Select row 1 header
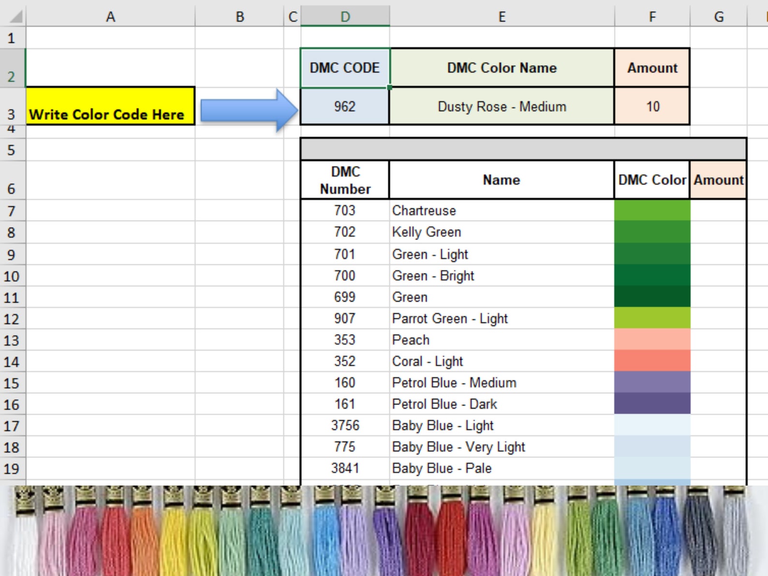The image size is (768, 576). pyautogui.click(x=12, y=38)
